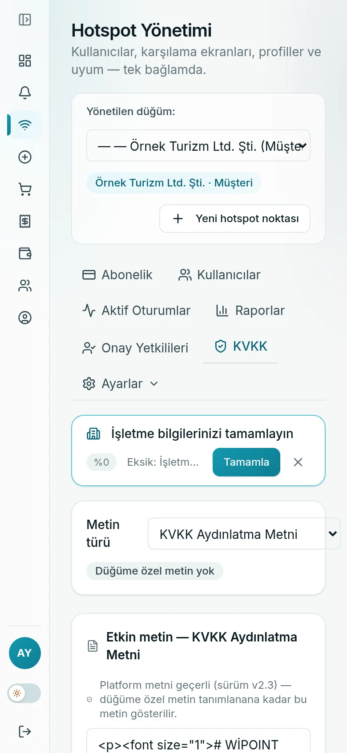Click Yeni hotspot noktası button
347x753 pixels.
pos(235,219)
